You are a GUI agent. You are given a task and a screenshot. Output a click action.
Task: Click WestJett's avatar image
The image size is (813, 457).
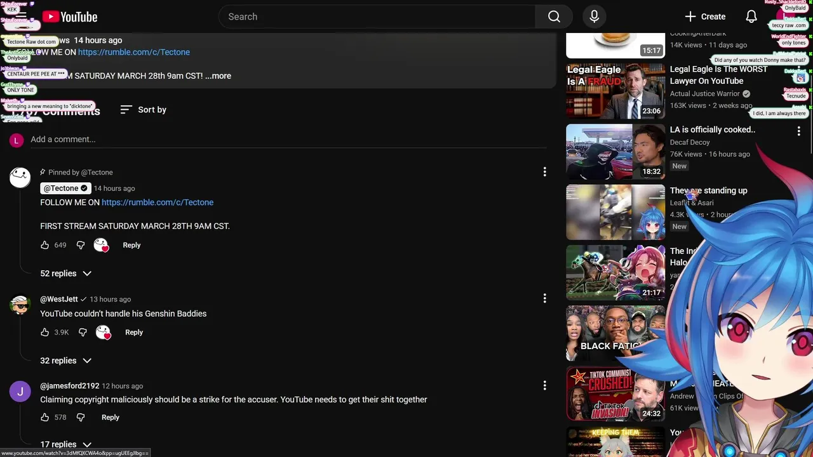(20, 305)
